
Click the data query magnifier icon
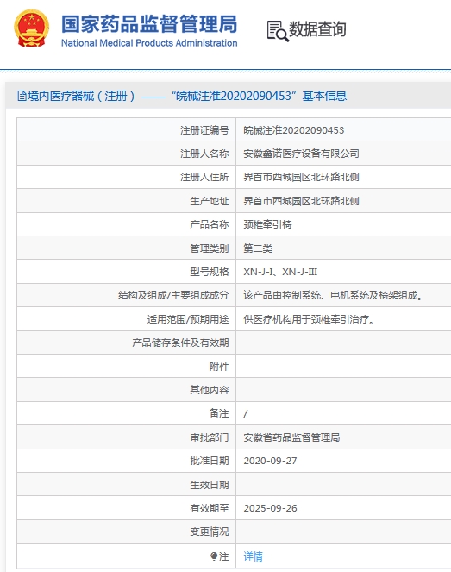(278, 31)
